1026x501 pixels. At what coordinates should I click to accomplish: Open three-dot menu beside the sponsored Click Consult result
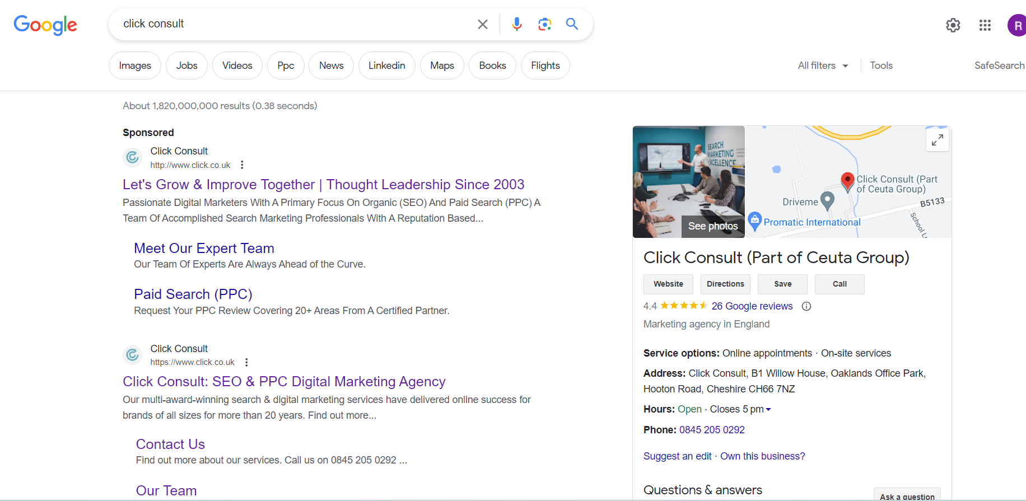242,165
